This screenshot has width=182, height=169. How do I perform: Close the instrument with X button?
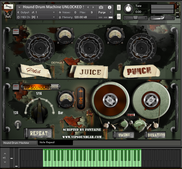[177, 5]
